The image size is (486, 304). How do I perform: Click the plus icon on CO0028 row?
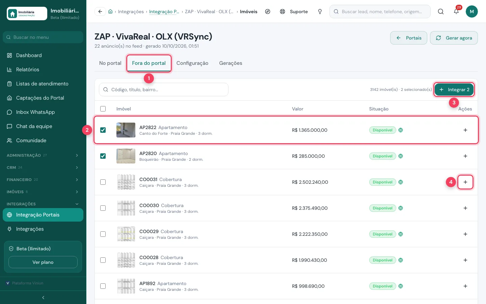465,260
